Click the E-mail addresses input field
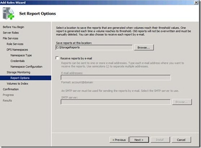 116,78
